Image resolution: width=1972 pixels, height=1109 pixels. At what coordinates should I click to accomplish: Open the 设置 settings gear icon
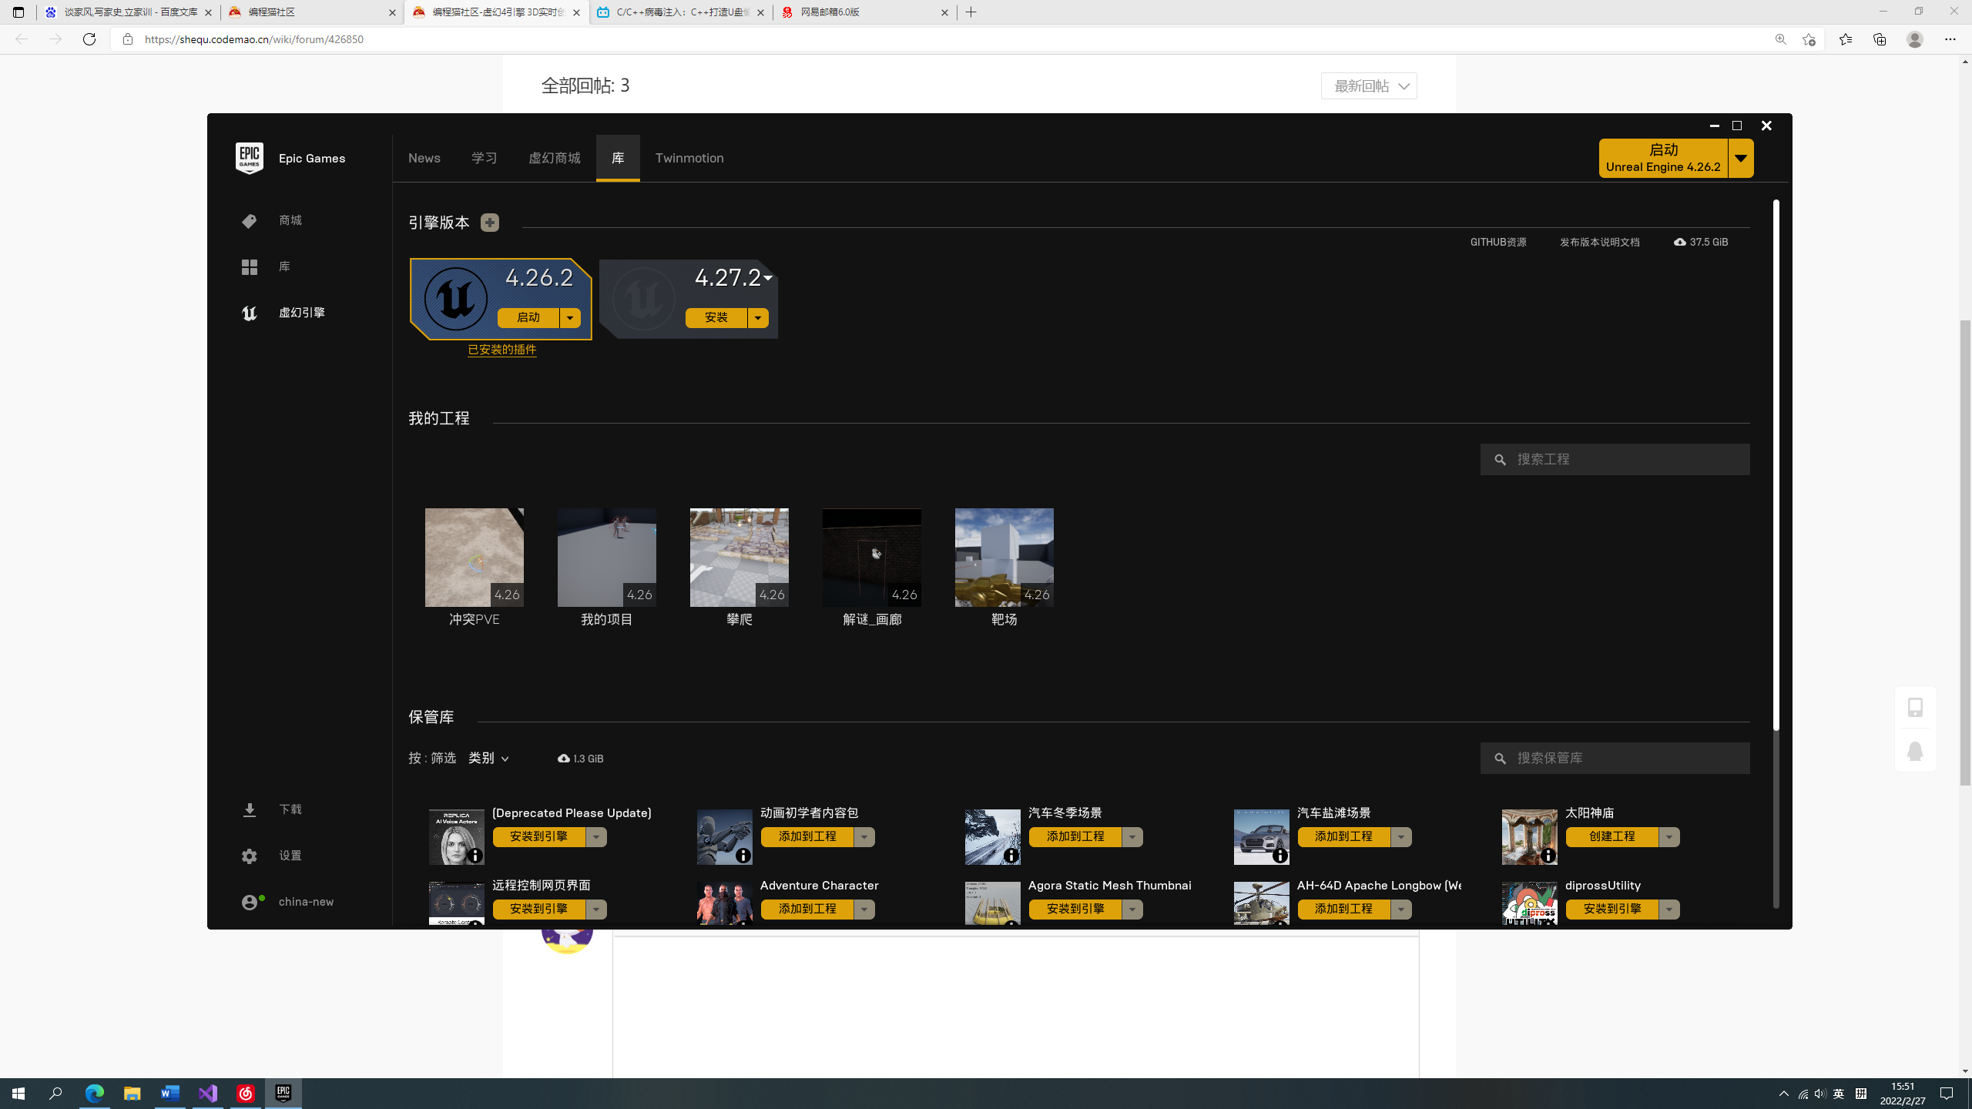[x=249, y=856]
